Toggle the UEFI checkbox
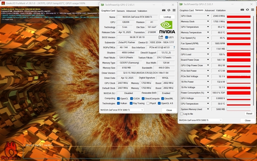257x161 pixels. point(166,37)
